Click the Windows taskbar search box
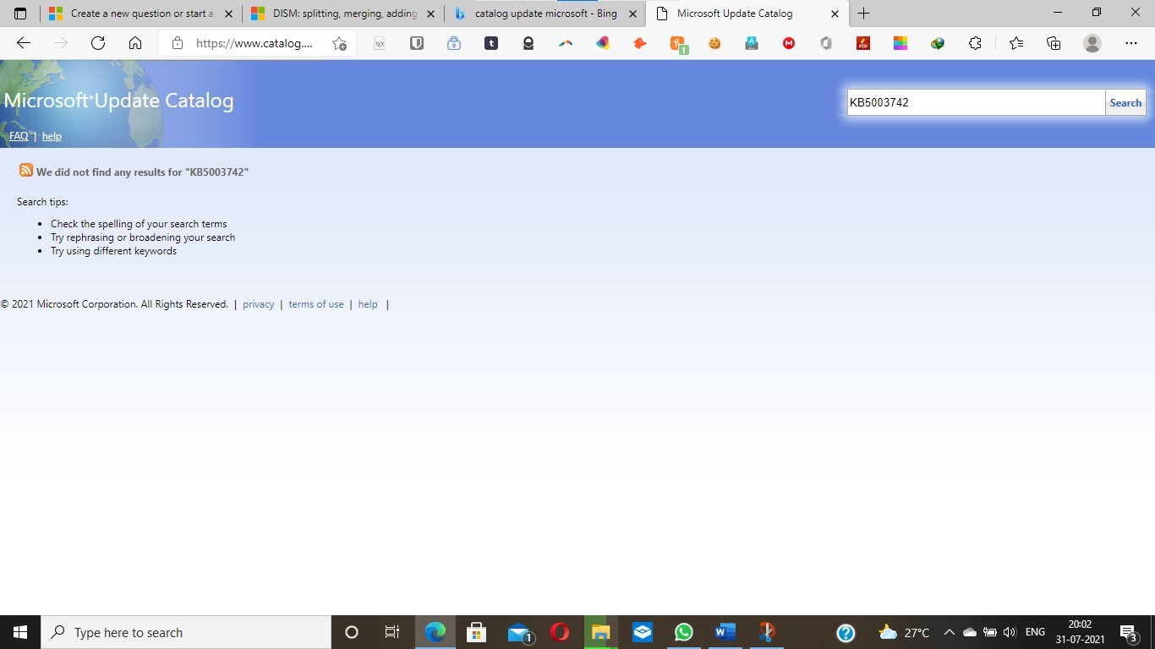Screen dimensions: 1155x649 (186, 632)
